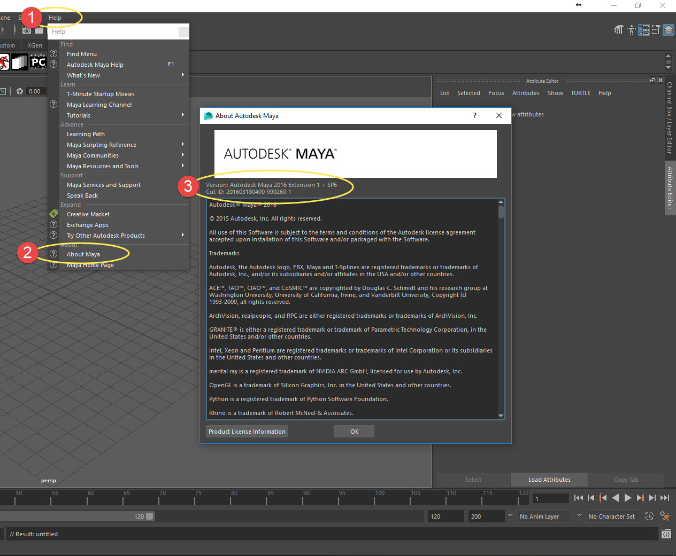Screen dimensions: 676x556
Task: Click the animation end field showing 200
Action: [x=486, y=516]
